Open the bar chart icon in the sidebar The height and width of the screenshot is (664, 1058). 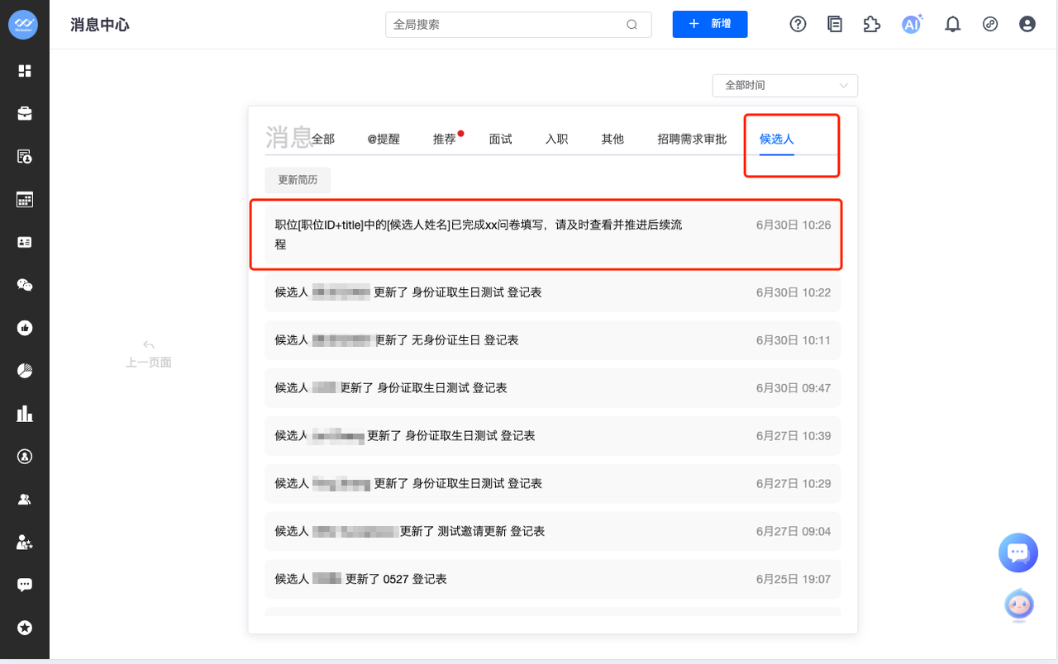25,413
